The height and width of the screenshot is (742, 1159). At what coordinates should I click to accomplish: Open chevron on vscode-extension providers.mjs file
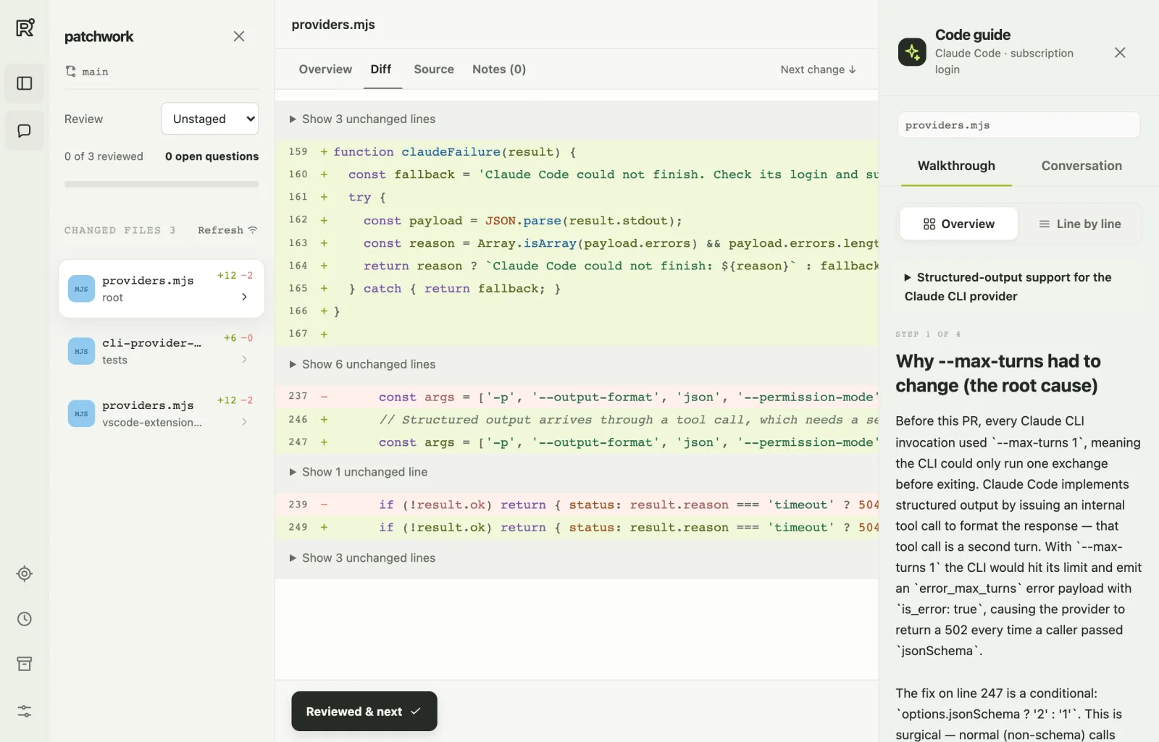(244, 422)
